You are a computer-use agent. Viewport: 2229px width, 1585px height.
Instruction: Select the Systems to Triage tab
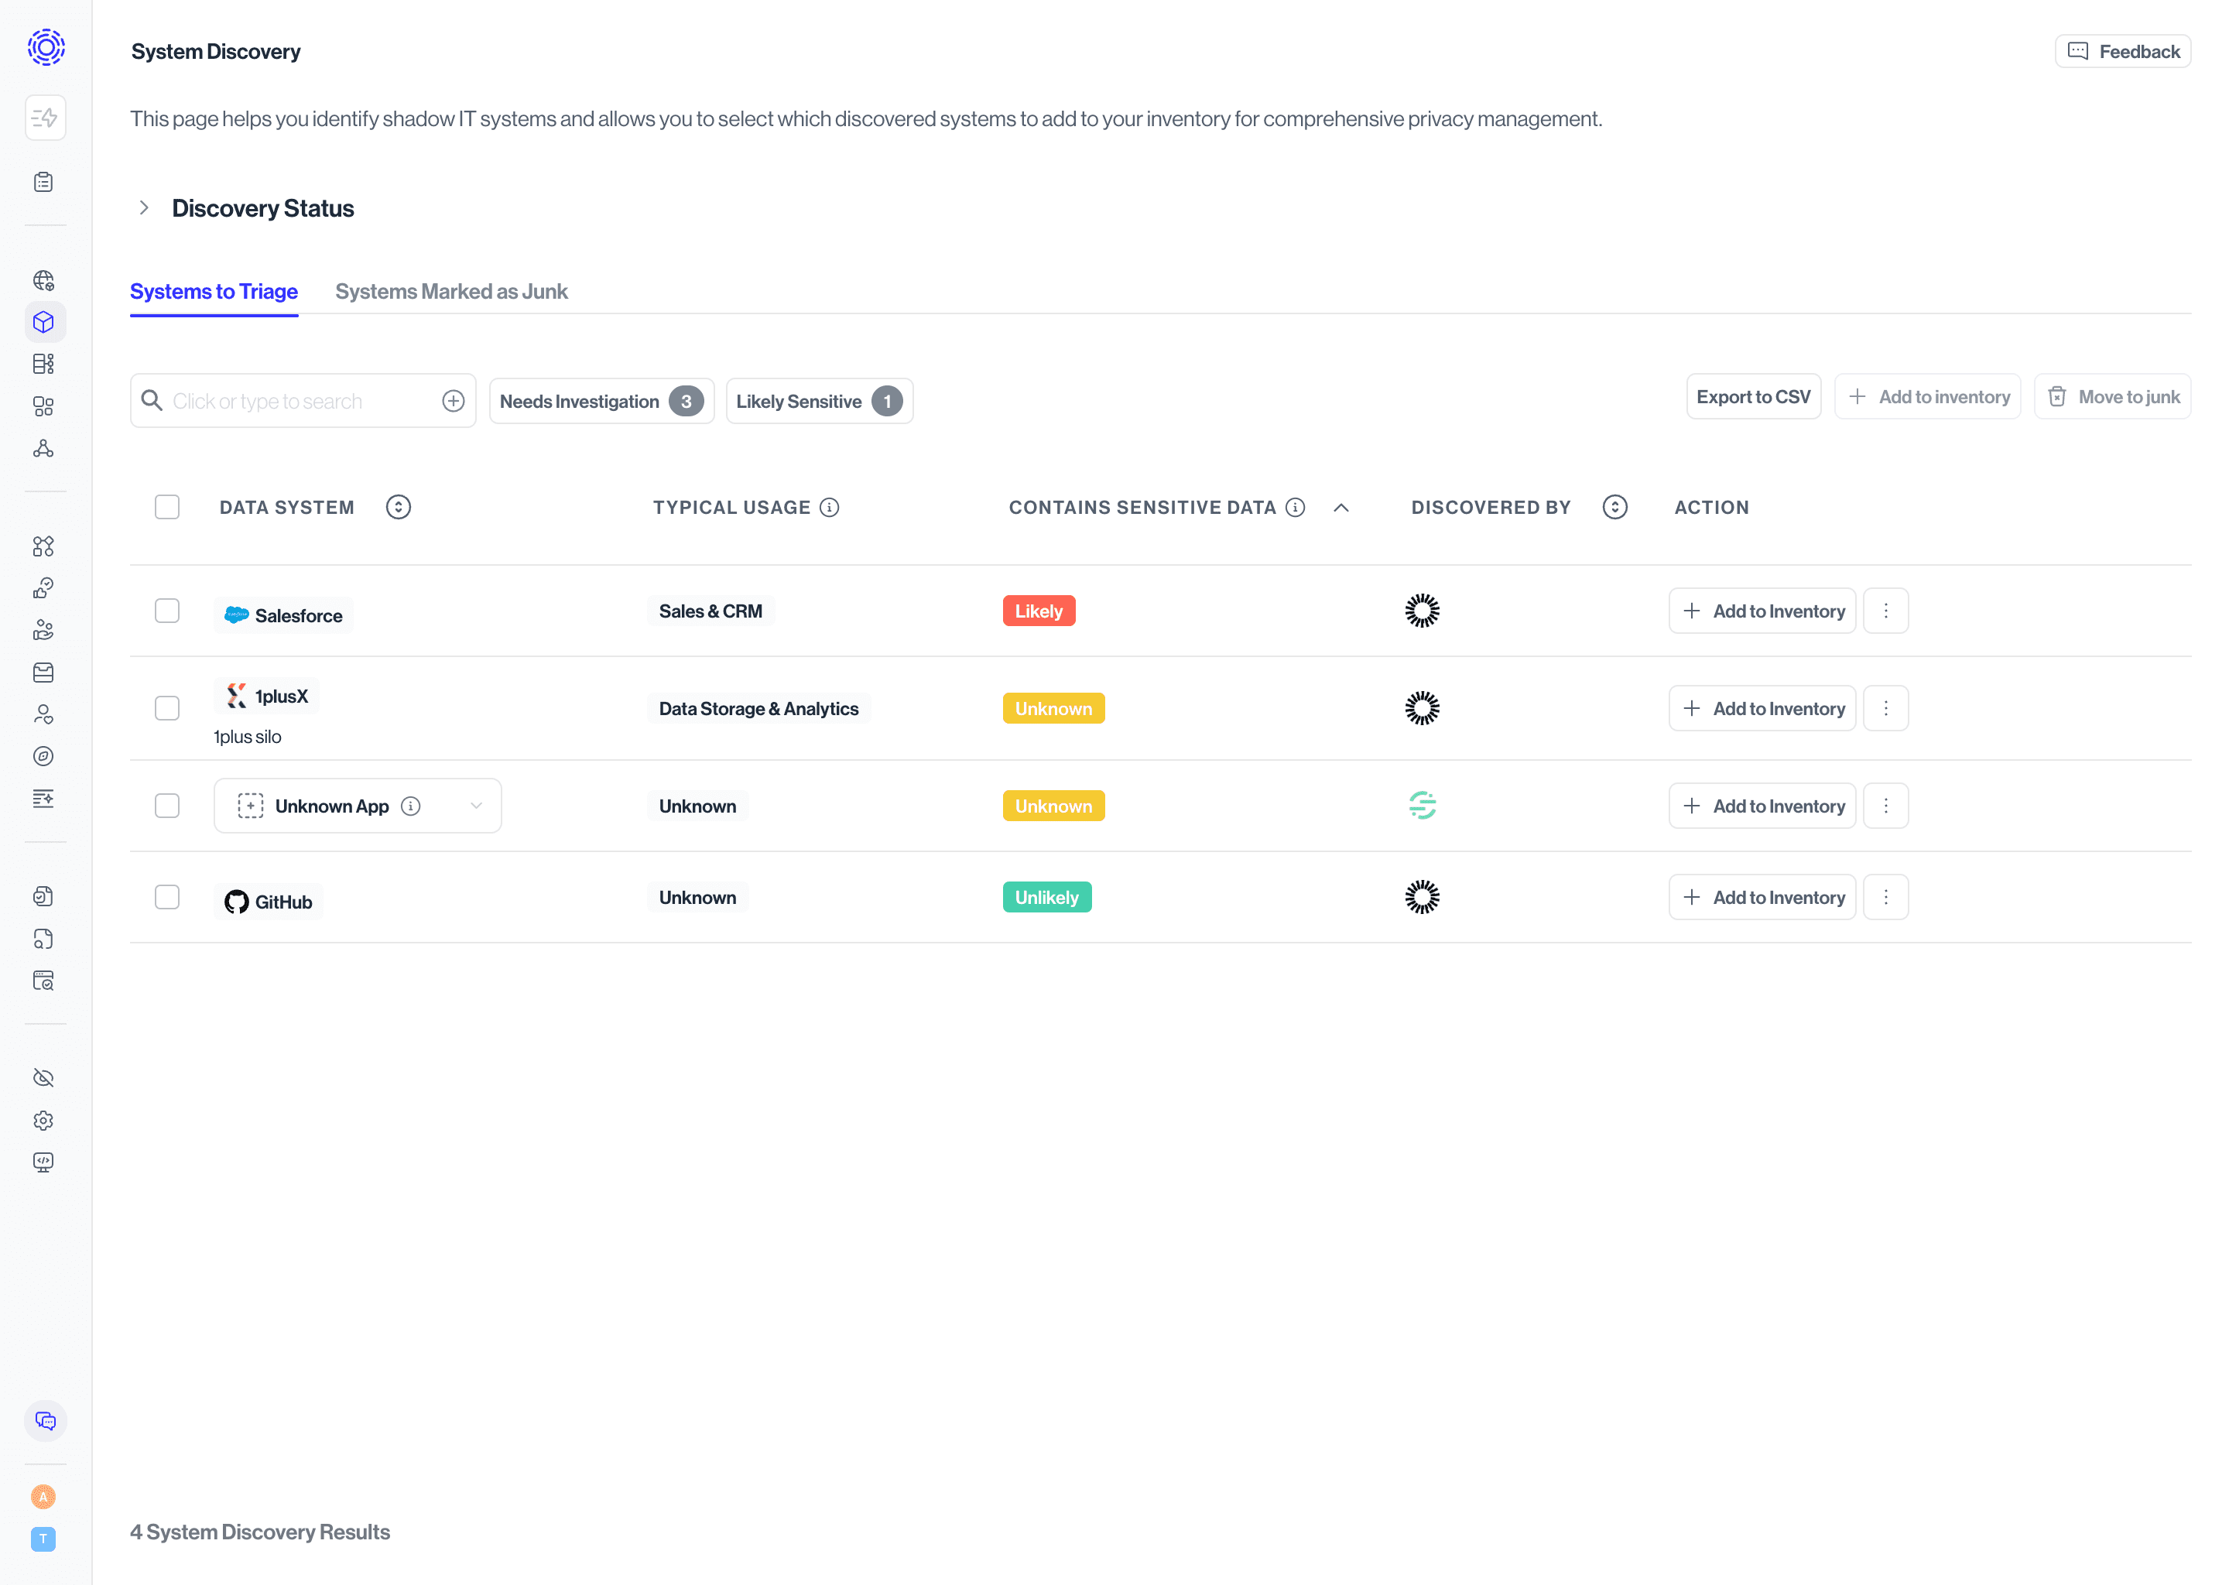coord(214,292)
